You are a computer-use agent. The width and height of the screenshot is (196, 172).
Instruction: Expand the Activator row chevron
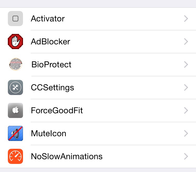click(186, 19)
